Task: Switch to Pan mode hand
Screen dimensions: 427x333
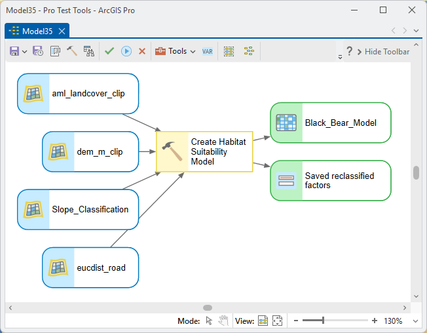Action: (223, 321)
